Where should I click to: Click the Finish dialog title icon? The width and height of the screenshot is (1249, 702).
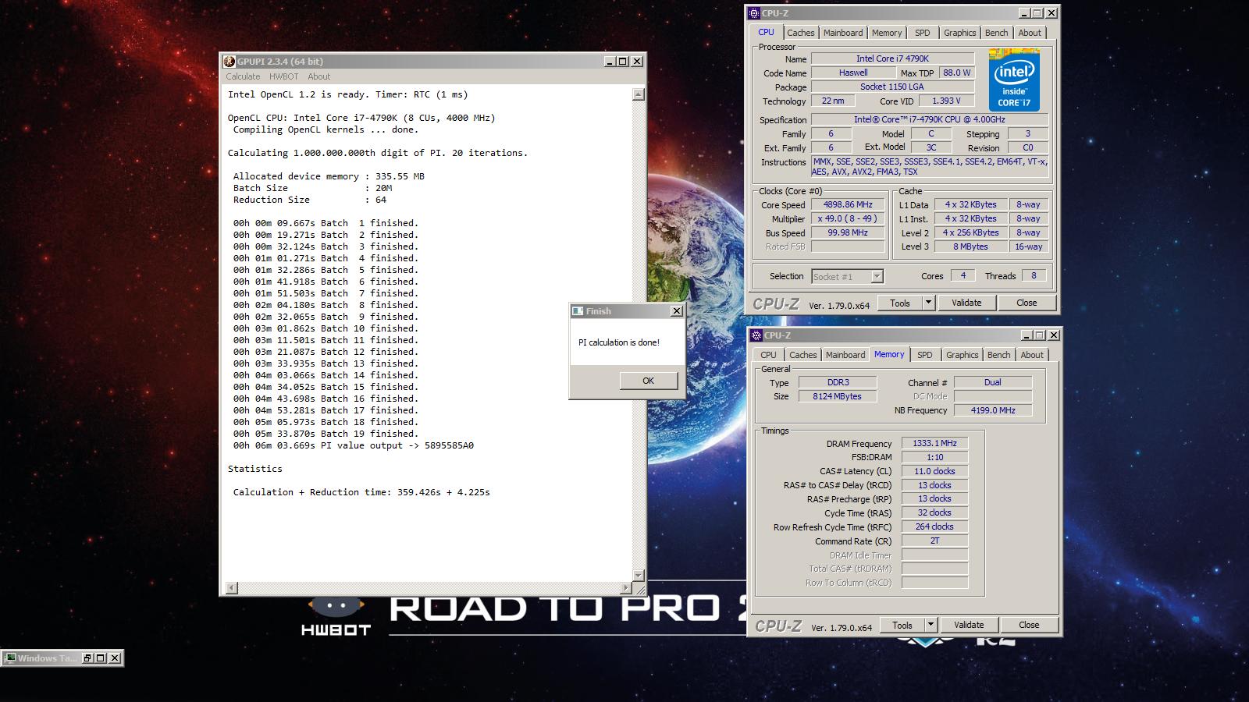coord(578,311)
